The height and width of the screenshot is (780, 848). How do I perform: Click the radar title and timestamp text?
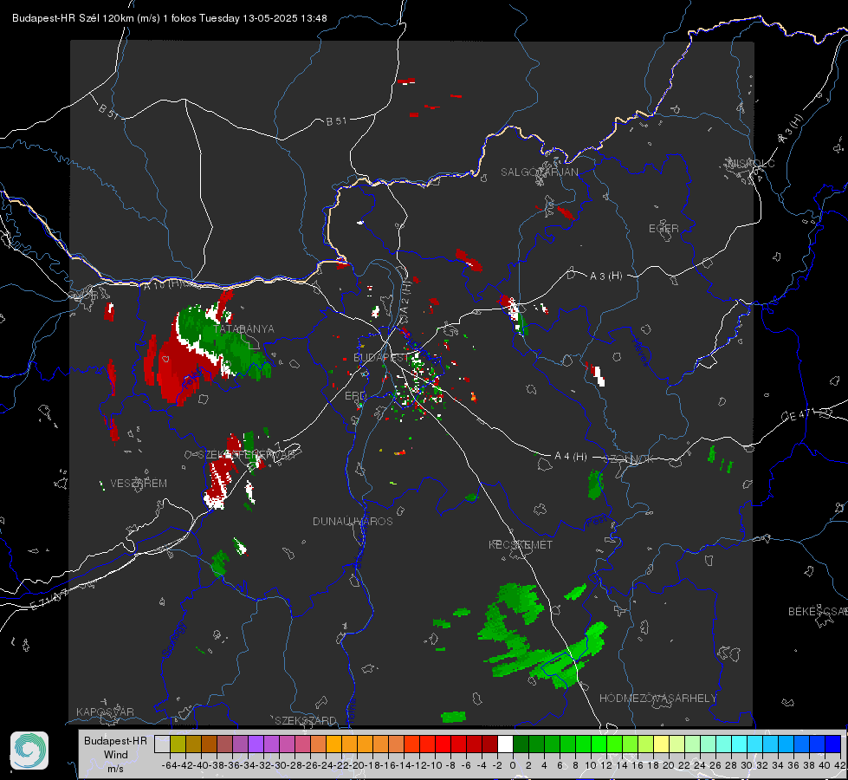169,18
